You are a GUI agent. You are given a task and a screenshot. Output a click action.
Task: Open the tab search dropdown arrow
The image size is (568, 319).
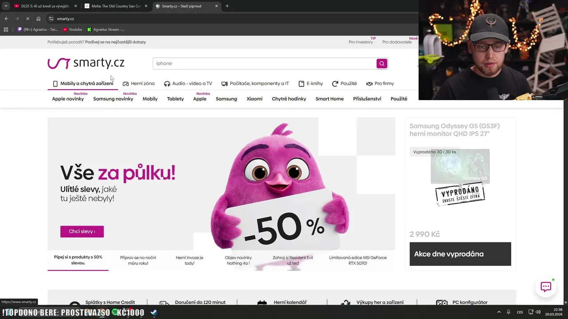point(6,6)
